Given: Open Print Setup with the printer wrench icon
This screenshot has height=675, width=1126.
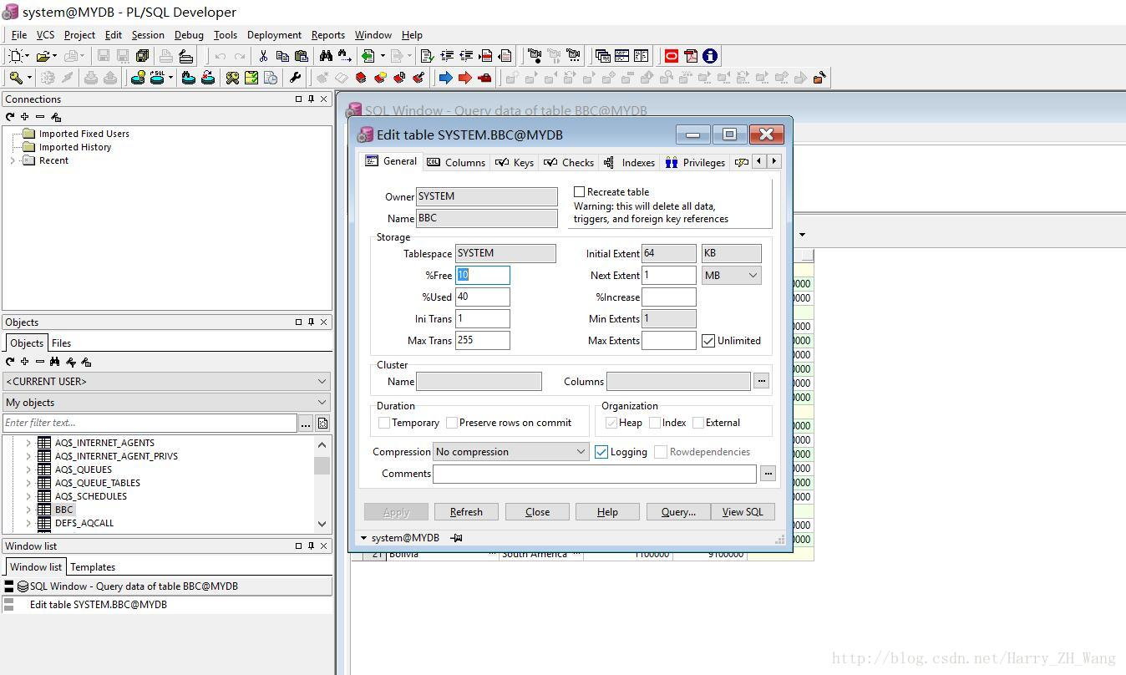Looking at the screenshot, I should click(186, 56).
